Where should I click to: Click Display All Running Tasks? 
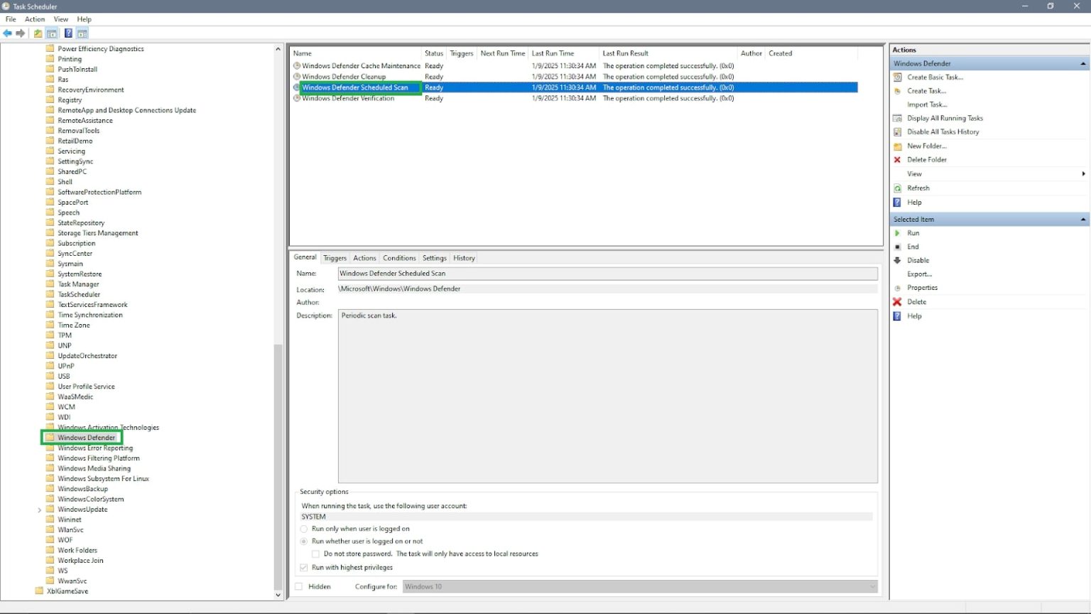(x=945, y=118)
